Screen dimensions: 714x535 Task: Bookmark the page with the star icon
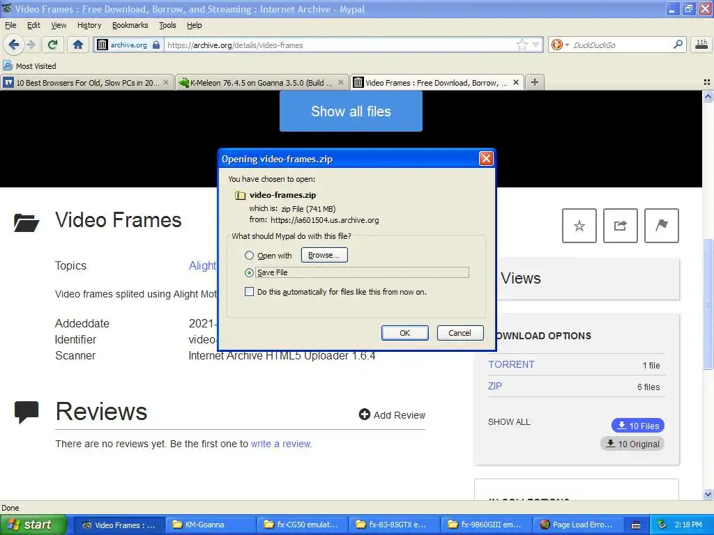click(522, 45)
